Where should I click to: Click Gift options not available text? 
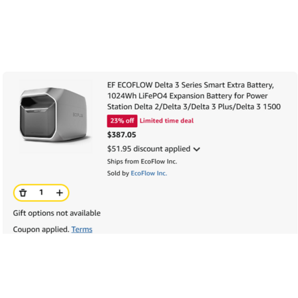coord(57,213)
